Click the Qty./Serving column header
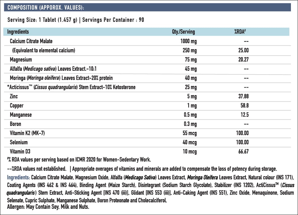This screenshot has width=298, height=215. pos(183,32)
